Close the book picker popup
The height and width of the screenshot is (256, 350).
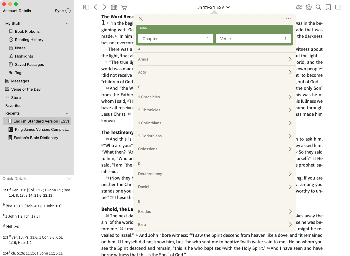141,19
